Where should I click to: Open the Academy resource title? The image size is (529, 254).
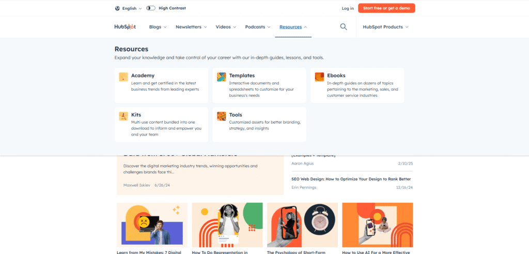pos(143,76)
